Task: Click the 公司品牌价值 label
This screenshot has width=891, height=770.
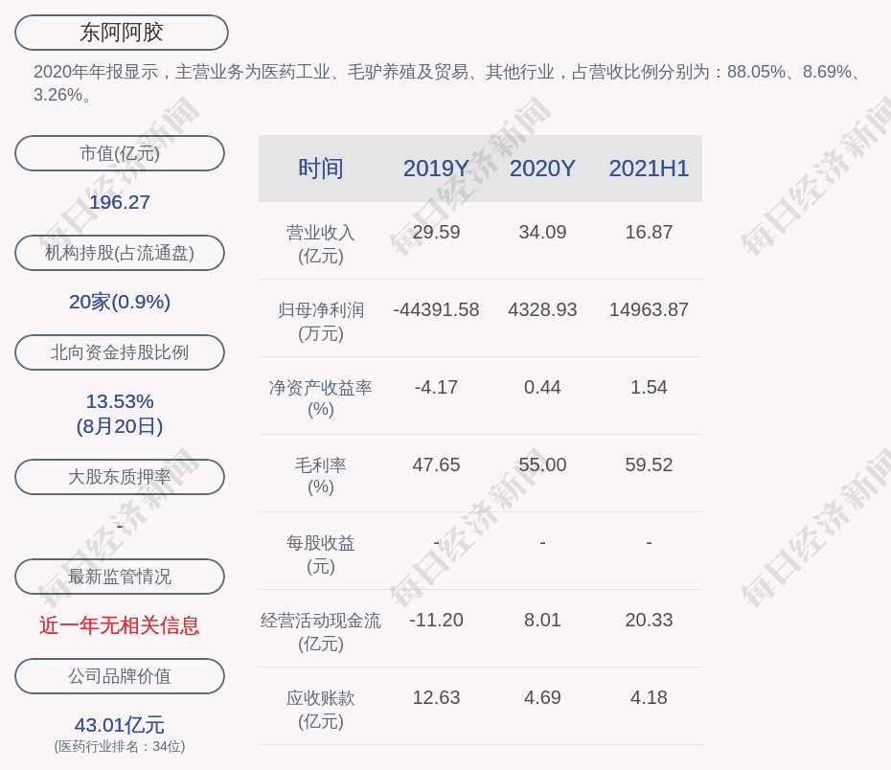Action: [x=120, y=676]
